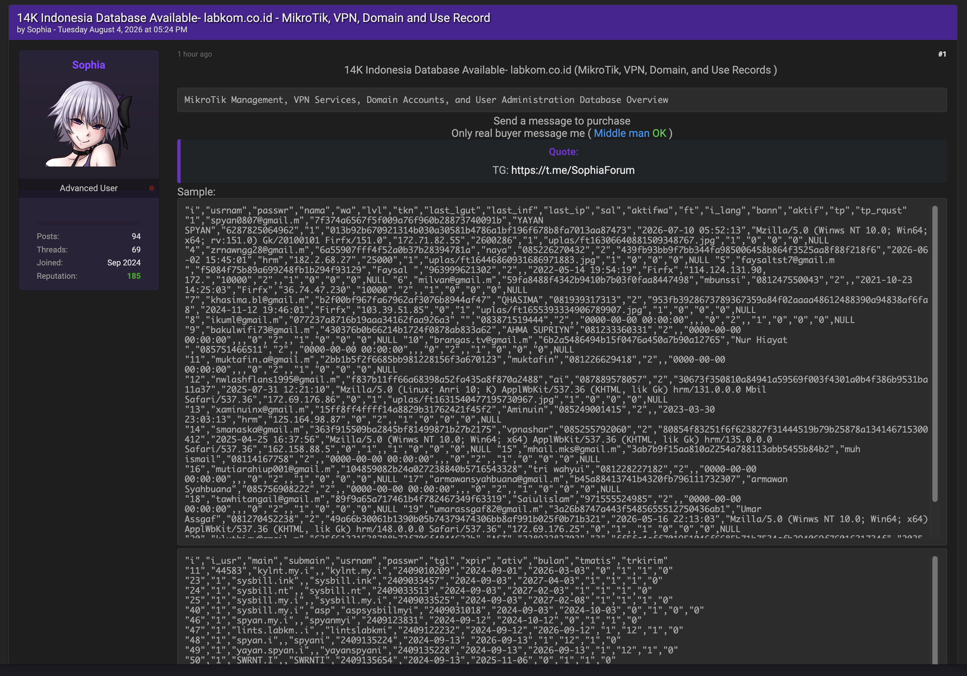Click the MikroTik Management overview code line

[x=426, y=100]
